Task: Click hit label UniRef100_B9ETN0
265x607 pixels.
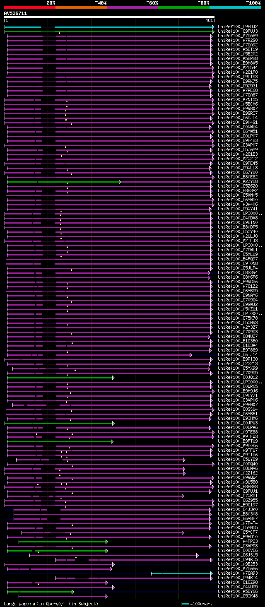Action: (238, 222)
